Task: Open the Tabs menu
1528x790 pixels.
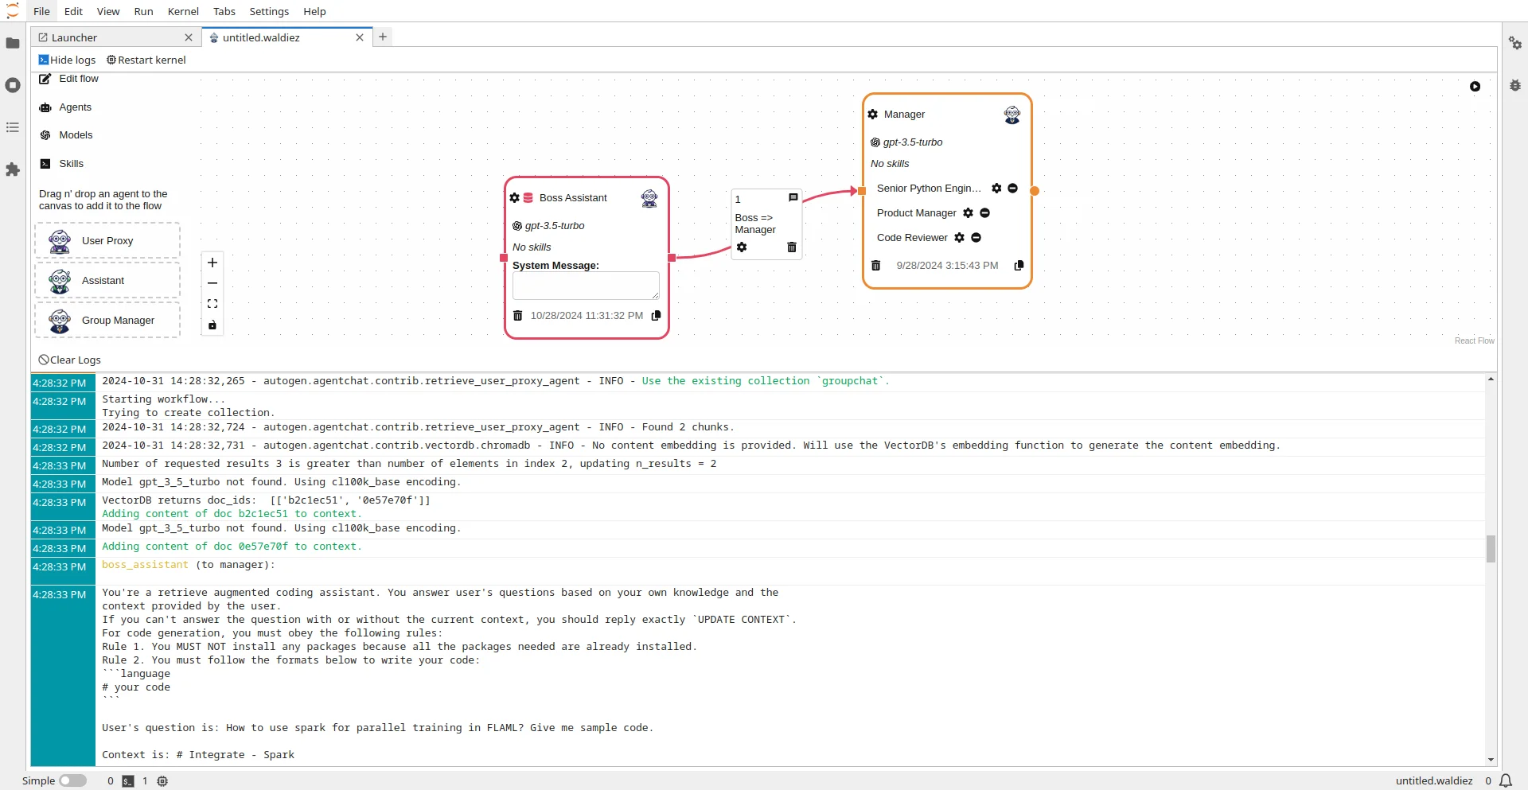Action: 224,11
